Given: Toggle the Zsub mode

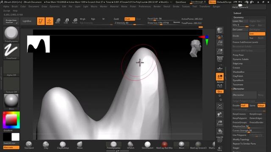Looking at the screenshot, I should point(130,19).
